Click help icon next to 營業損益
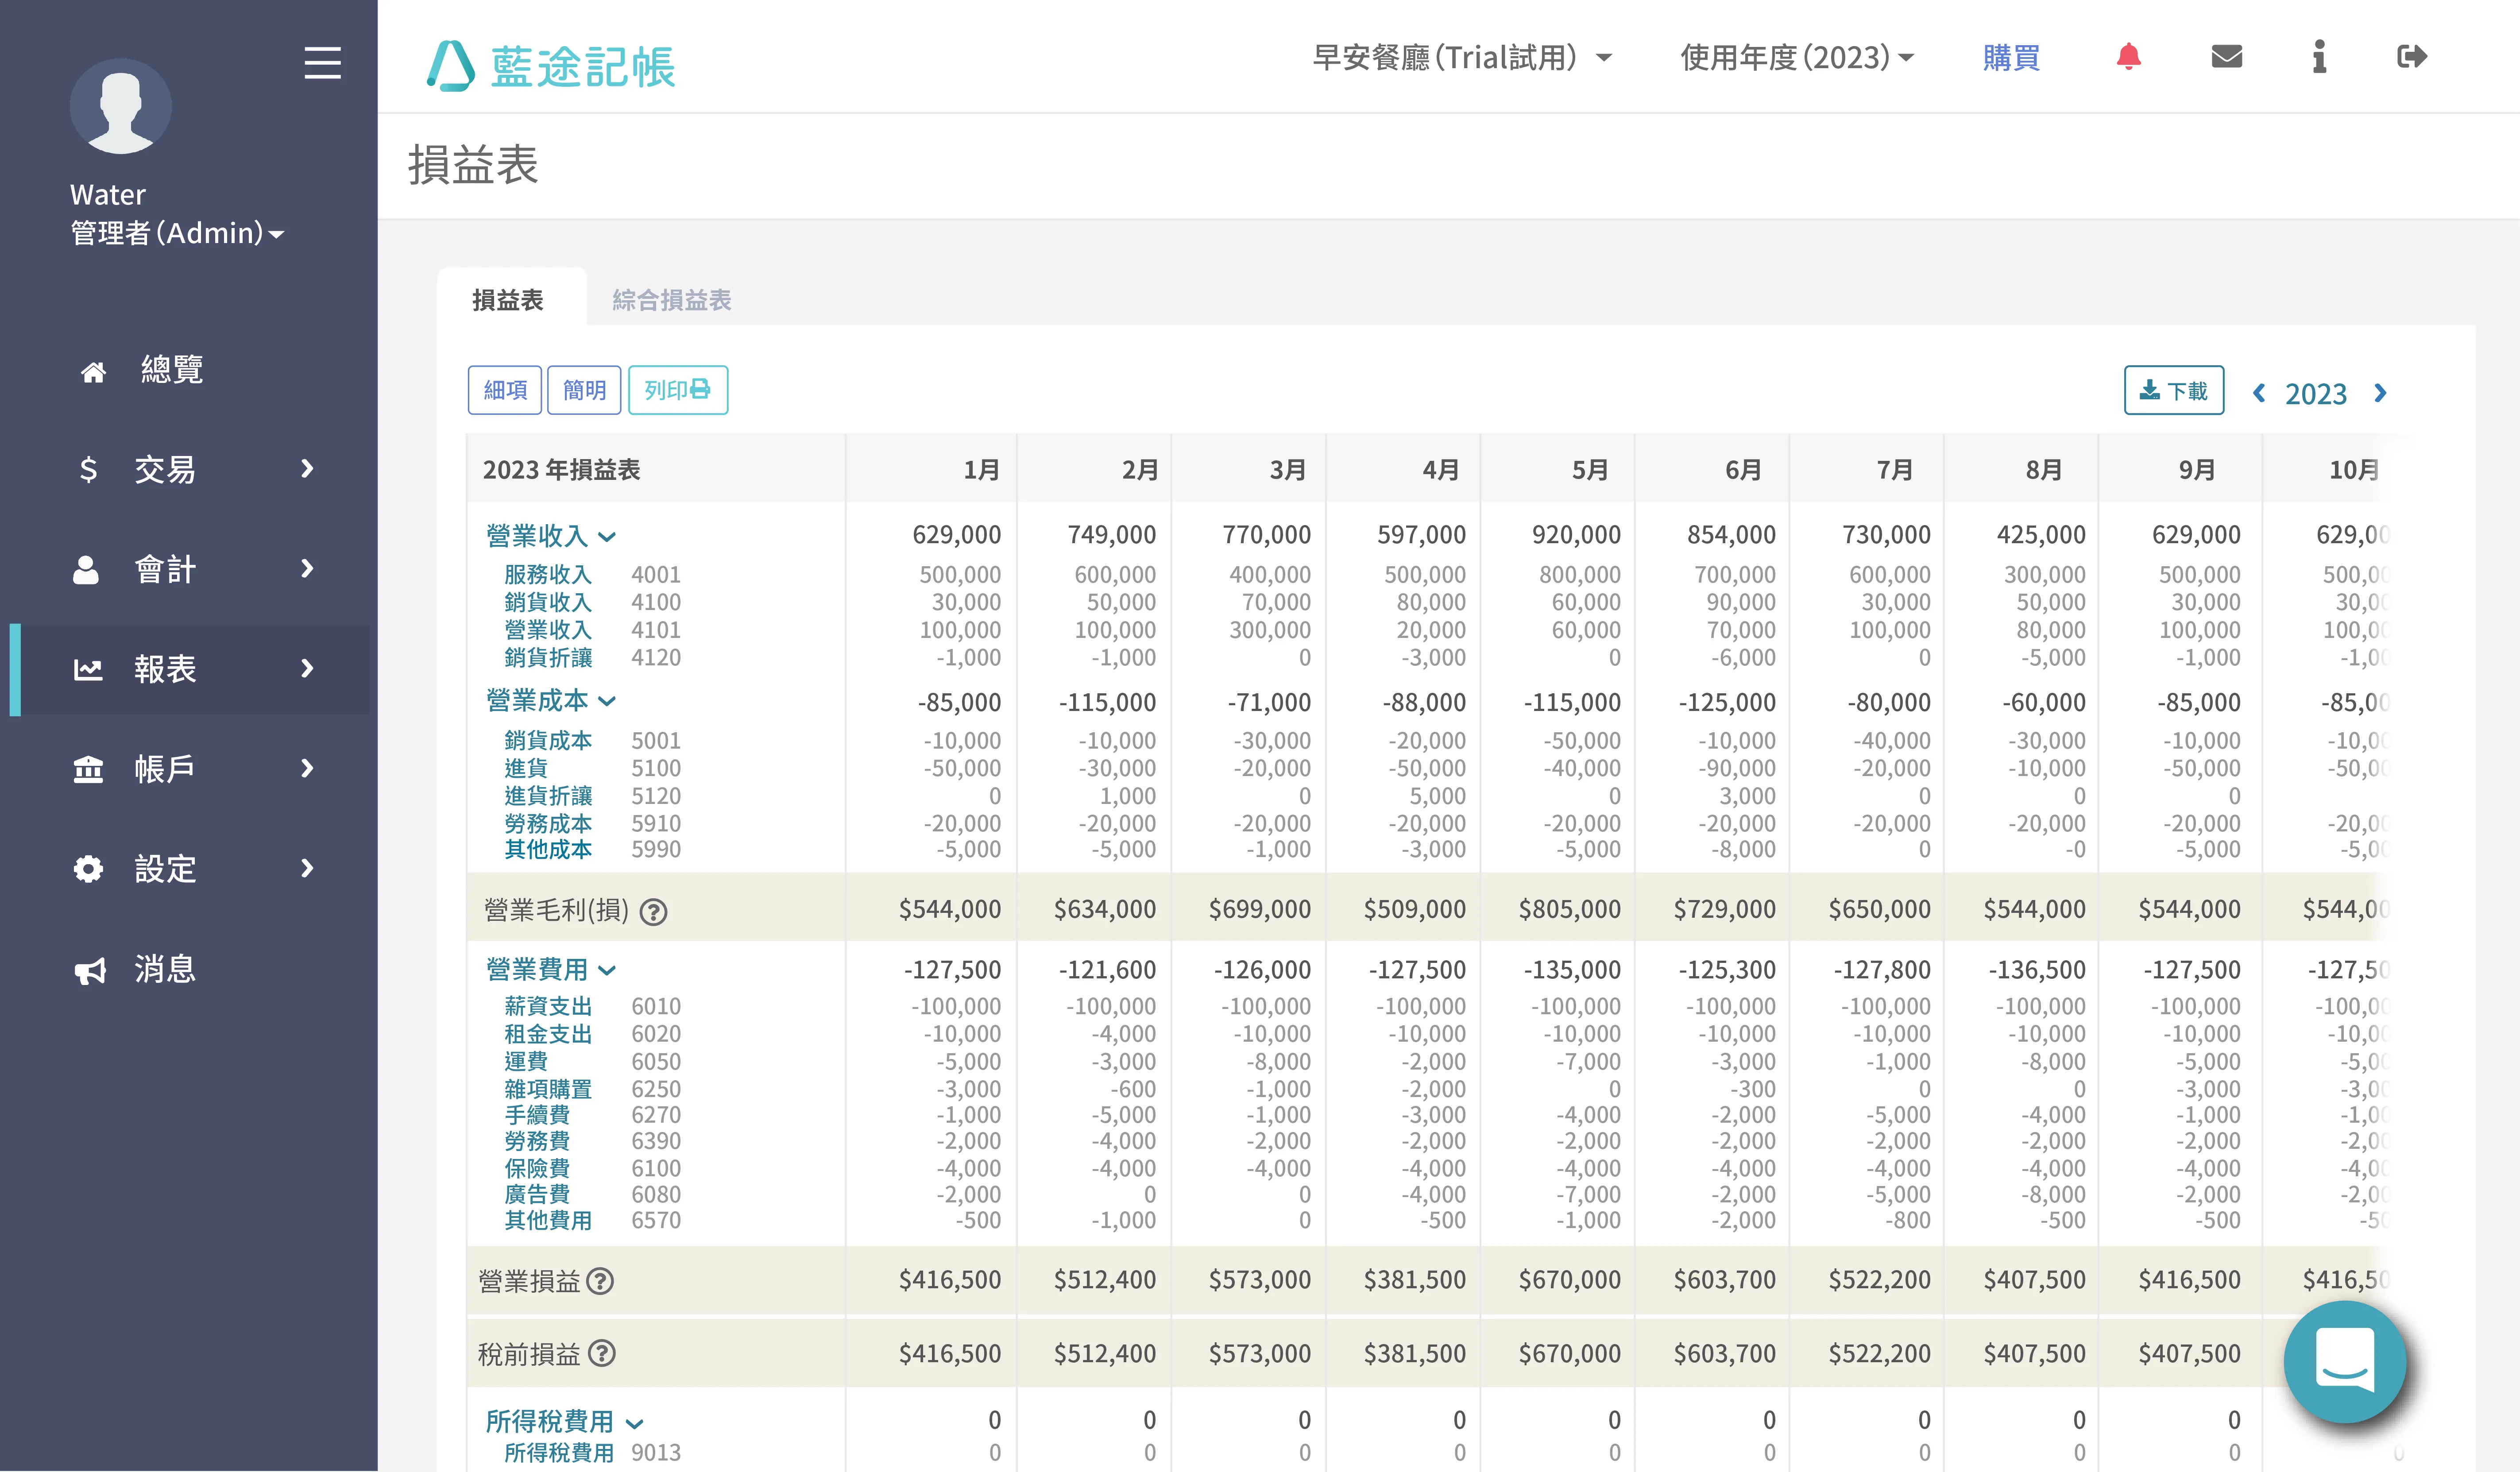 tap(600, 1281)
